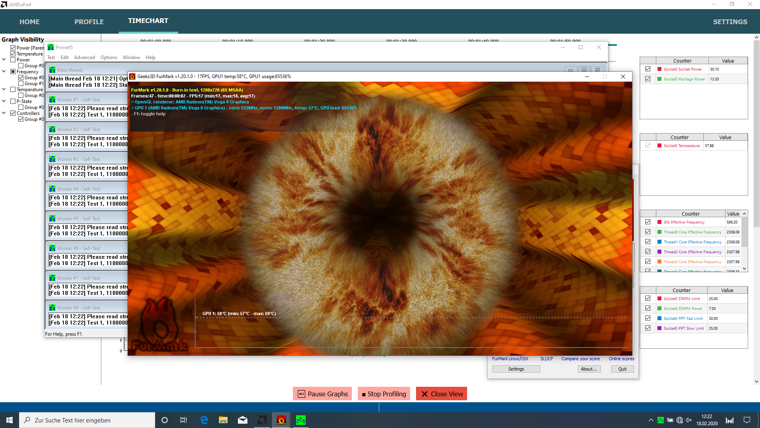The height and width of the screenshot is (428, 760).
Task: Click the volume icon in system tray
Action: coord(689,420)
